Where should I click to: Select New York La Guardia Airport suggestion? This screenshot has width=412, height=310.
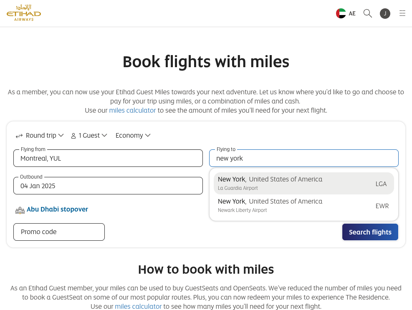pyautogui.click(x=304, y=184)
